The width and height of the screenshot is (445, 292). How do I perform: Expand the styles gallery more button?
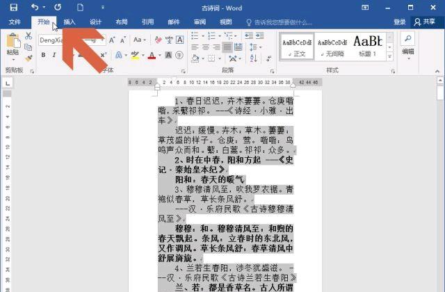(x=390, y=57)
